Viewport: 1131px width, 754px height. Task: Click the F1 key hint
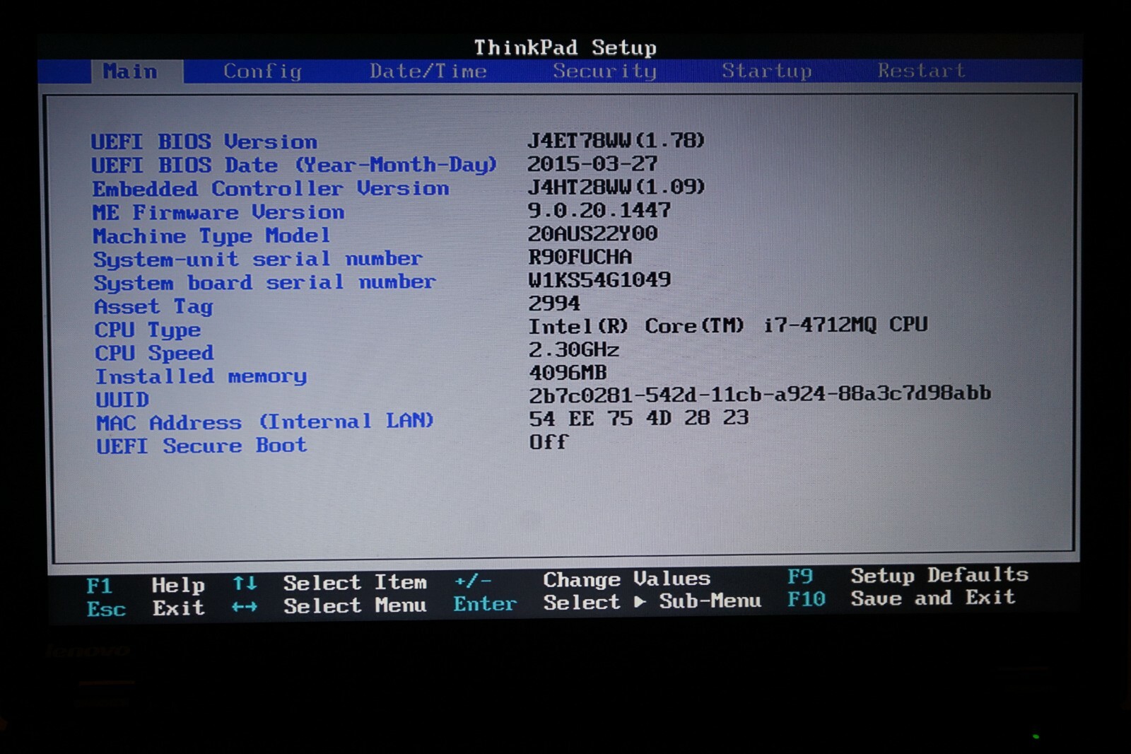[100, 586]
